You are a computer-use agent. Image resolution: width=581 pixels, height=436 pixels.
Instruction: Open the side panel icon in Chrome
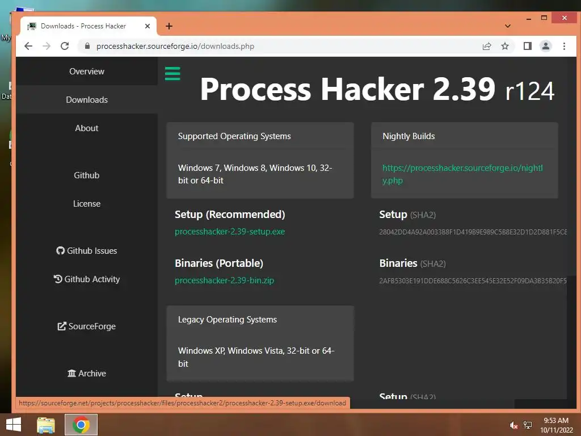(x=527, y=46)
